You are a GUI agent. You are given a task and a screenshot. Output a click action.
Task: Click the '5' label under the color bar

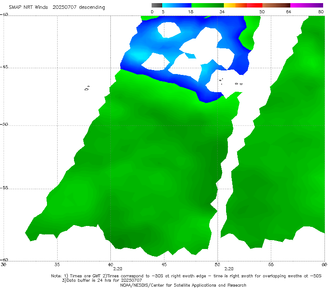click(163, 12)
